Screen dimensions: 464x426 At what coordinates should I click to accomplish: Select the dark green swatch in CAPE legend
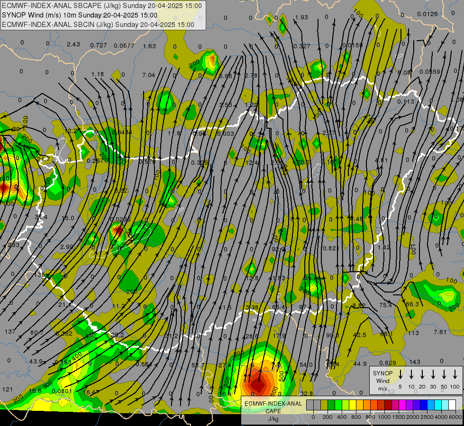(x=331, y=405)
